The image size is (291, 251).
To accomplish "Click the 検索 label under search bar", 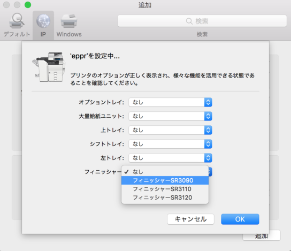I will coord(202,34).
